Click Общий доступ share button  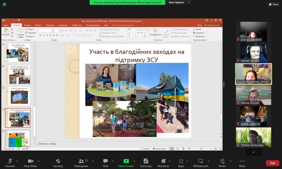point(212,25)
